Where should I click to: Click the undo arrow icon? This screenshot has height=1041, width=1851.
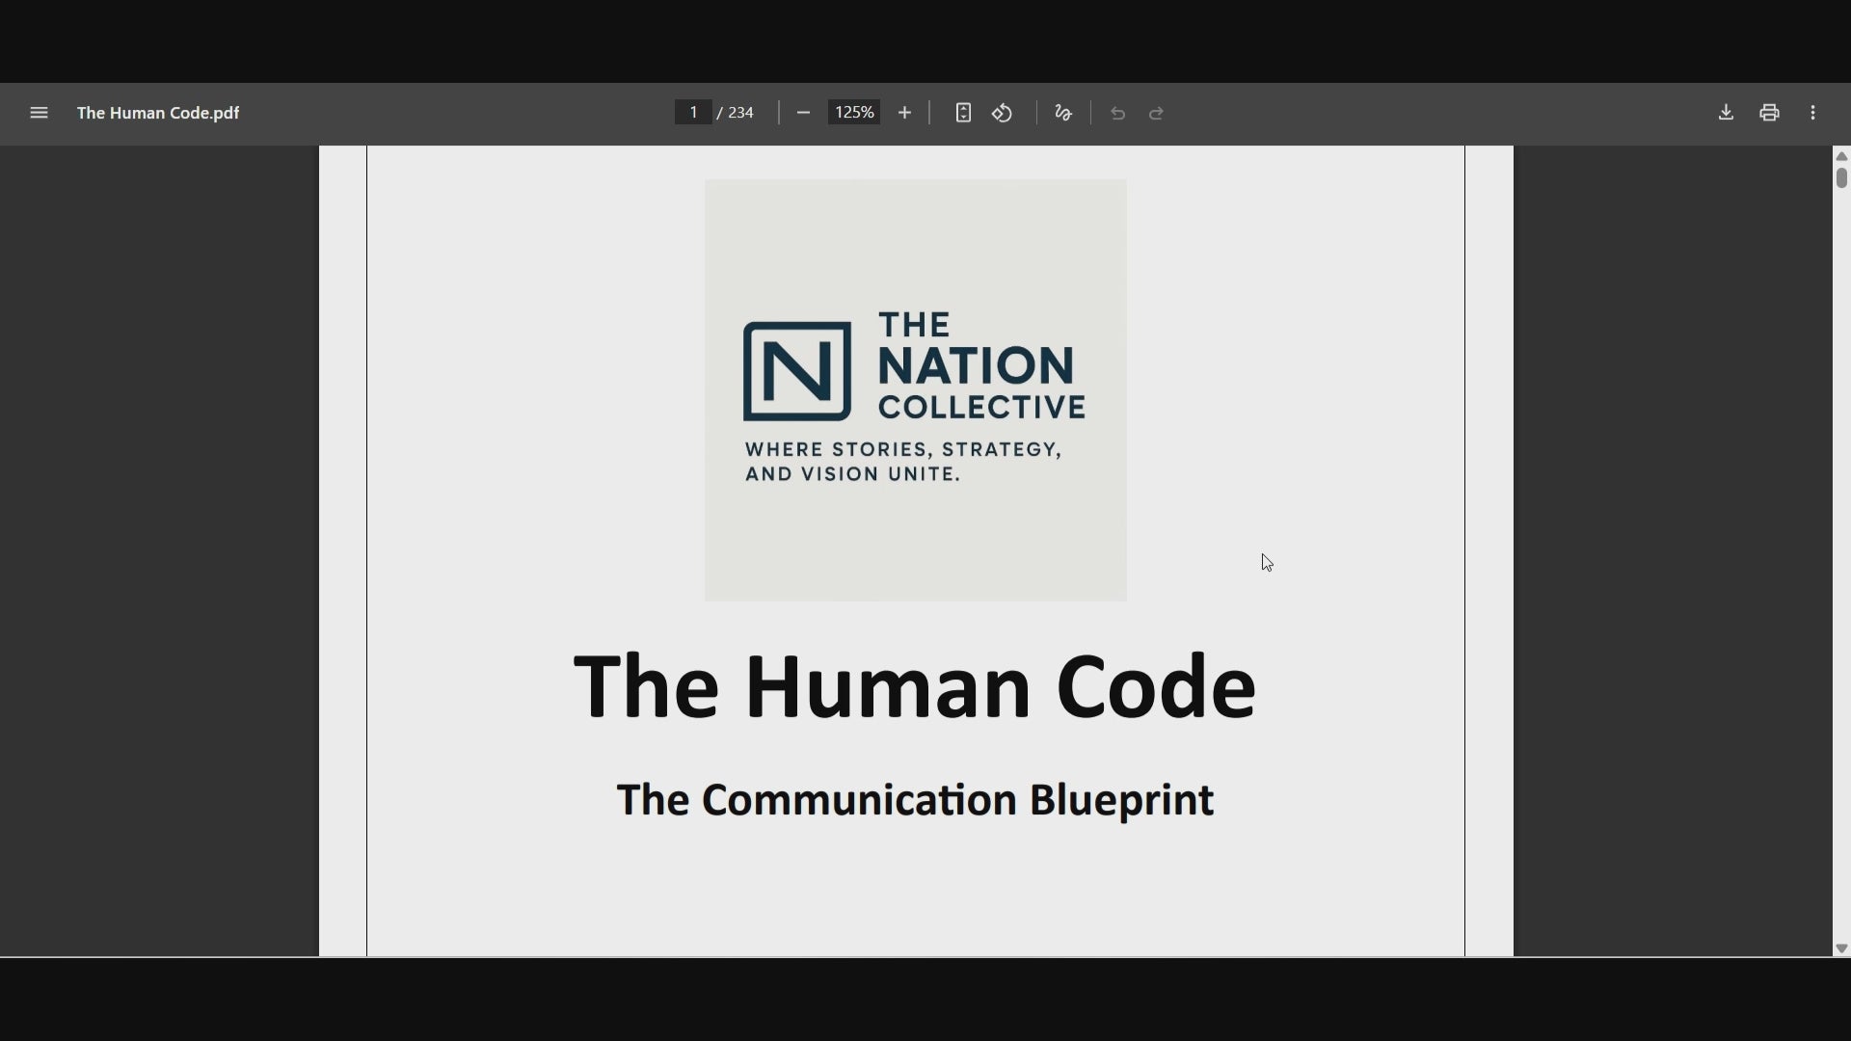coord(1117,114)
